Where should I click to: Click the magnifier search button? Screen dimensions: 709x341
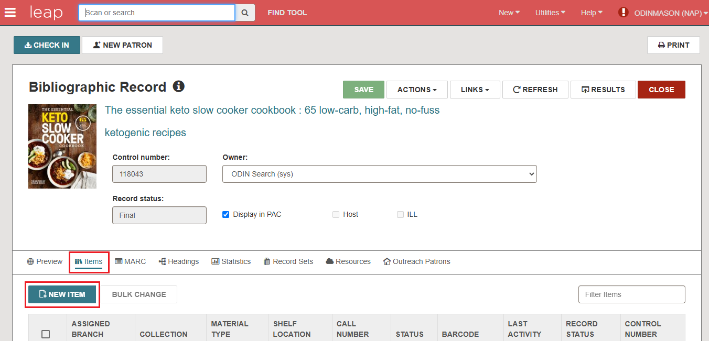[245, 13]
